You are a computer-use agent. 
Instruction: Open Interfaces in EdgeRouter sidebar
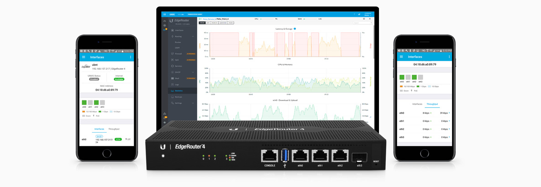point(183,30)
